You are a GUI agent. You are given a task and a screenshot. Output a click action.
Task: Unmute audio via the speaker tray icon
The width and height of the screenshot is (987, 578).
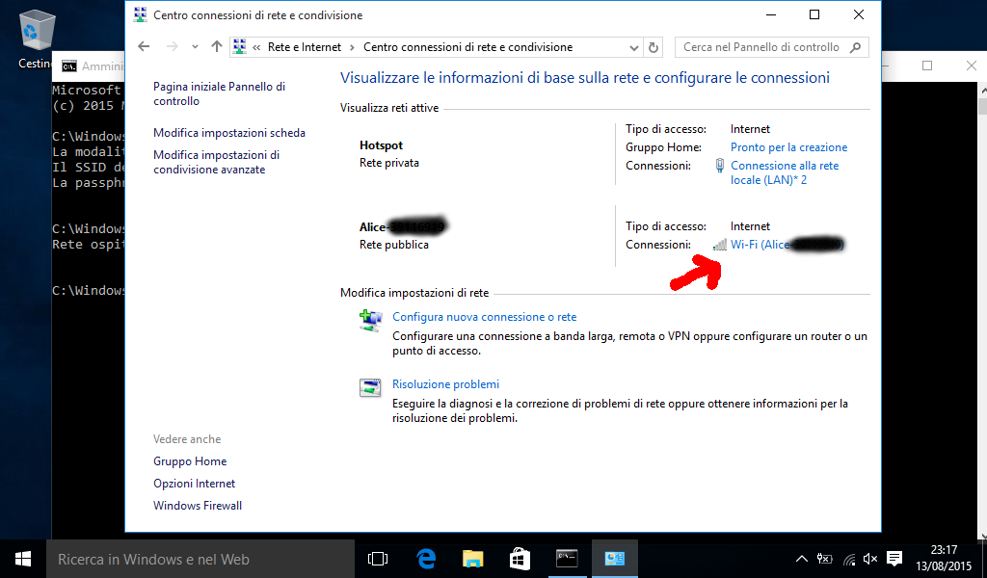point(871,559)
